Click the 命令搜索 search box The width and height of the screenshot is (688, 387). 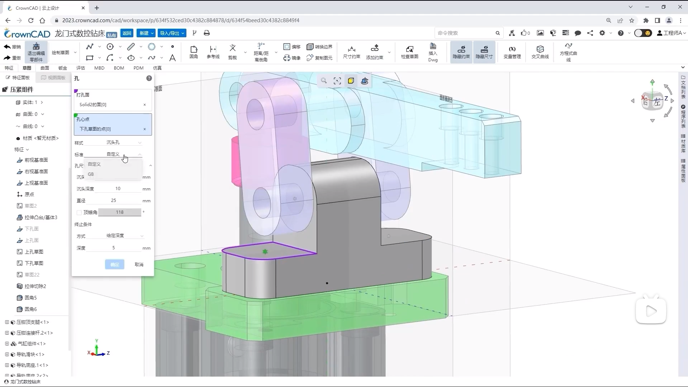click(468, 33)
